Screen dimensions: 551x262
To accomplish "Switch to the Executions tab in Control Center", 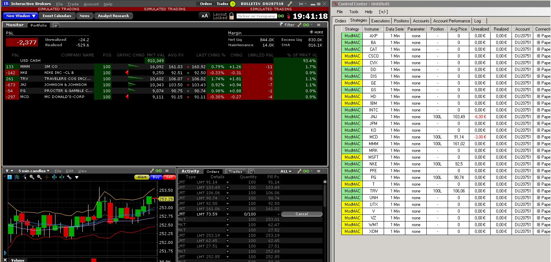I will click(x=380, y=21).
